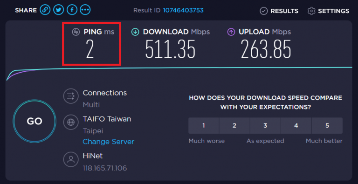Click the globe server icon

pyautogui.click(x=71, y=123)
